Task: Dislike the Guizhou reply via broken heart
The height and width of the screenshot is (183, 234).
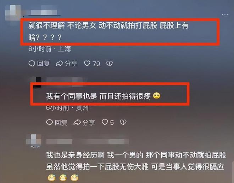Action: tap(123, 122)
